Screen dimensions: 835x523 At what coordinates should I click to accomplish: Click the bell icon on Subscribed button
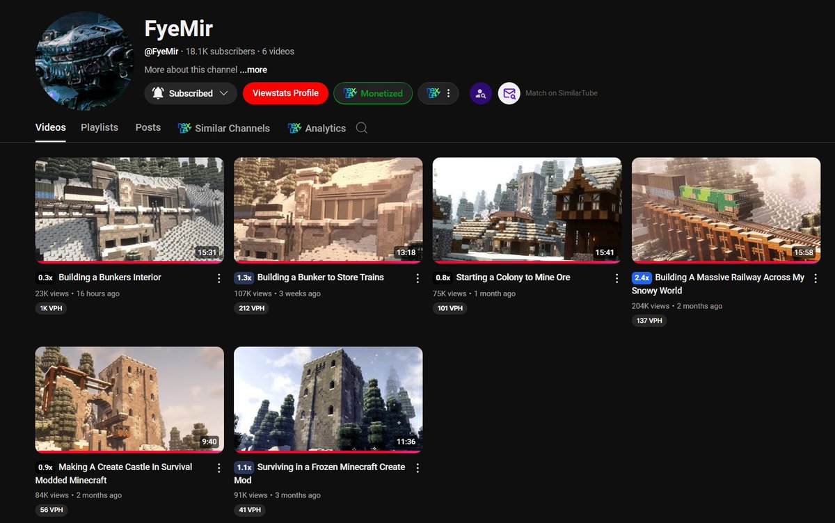pyautogui.click(x=158, y=93)
